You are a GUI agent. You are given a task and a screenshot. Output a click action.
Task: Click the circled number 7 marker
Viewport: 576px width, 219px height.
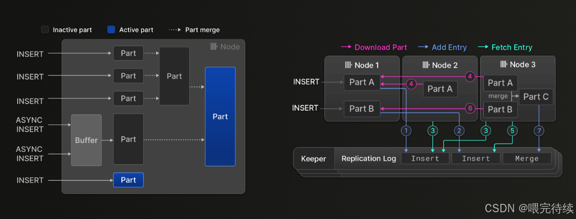tap(539, 130)
